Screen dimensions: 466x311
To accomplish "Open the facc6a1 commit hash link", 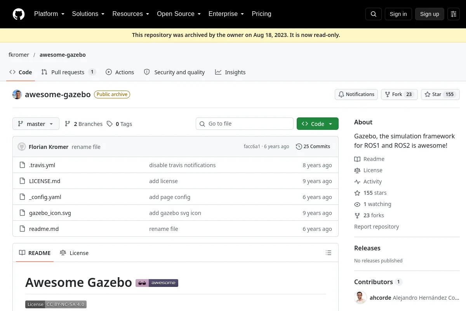I will click(252, 147).
